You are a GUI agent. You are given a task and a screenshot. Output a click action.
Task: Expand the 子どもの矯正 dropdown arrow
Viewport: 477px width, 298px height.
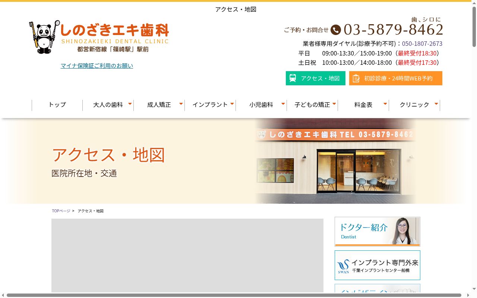point(334,104)
